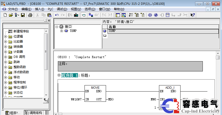The height and width of the screenshot is (115, 222).
Task: Undo the last action with Undo arrow
Action: coord(57,15)
